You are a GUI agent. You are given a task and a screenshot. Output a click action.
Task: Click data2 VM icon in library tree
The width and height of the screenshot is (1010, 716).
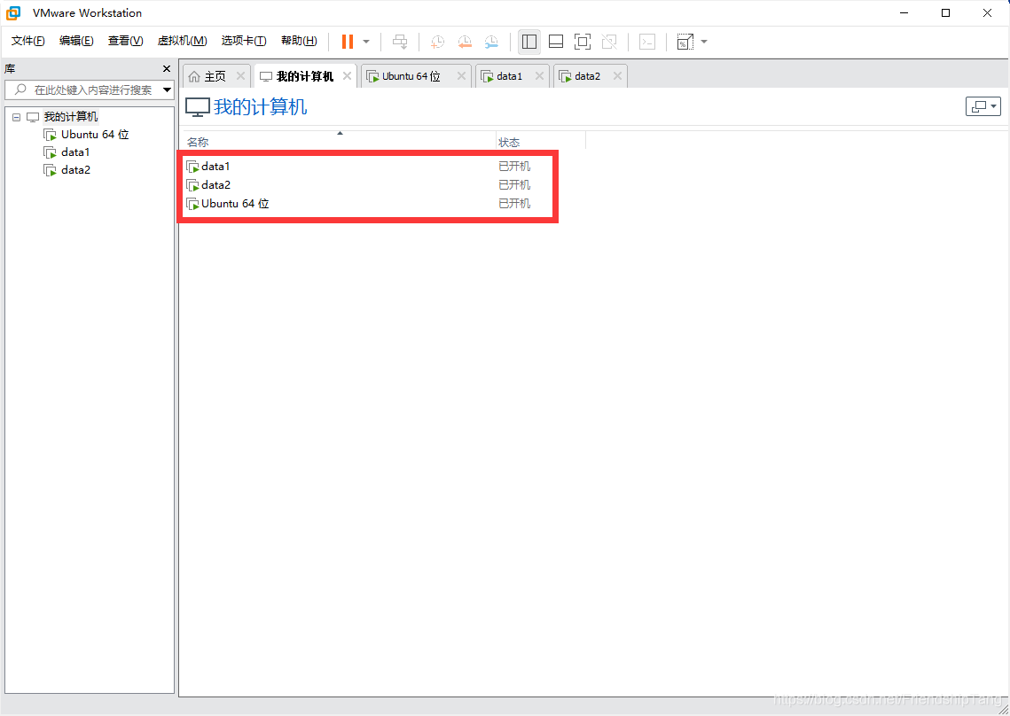pyautogui.click(x=50, y=170)
